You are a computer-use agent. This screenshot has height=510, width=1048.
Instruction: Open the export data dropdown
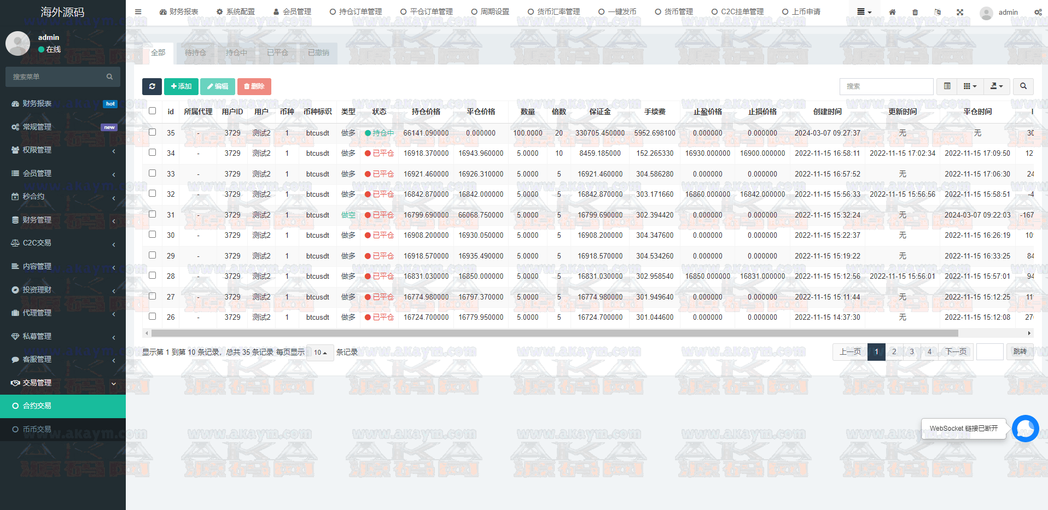[997, 86]
